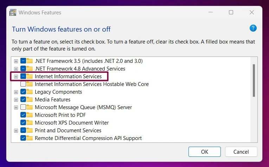Expand the Legacy Components node

point(16,92)
